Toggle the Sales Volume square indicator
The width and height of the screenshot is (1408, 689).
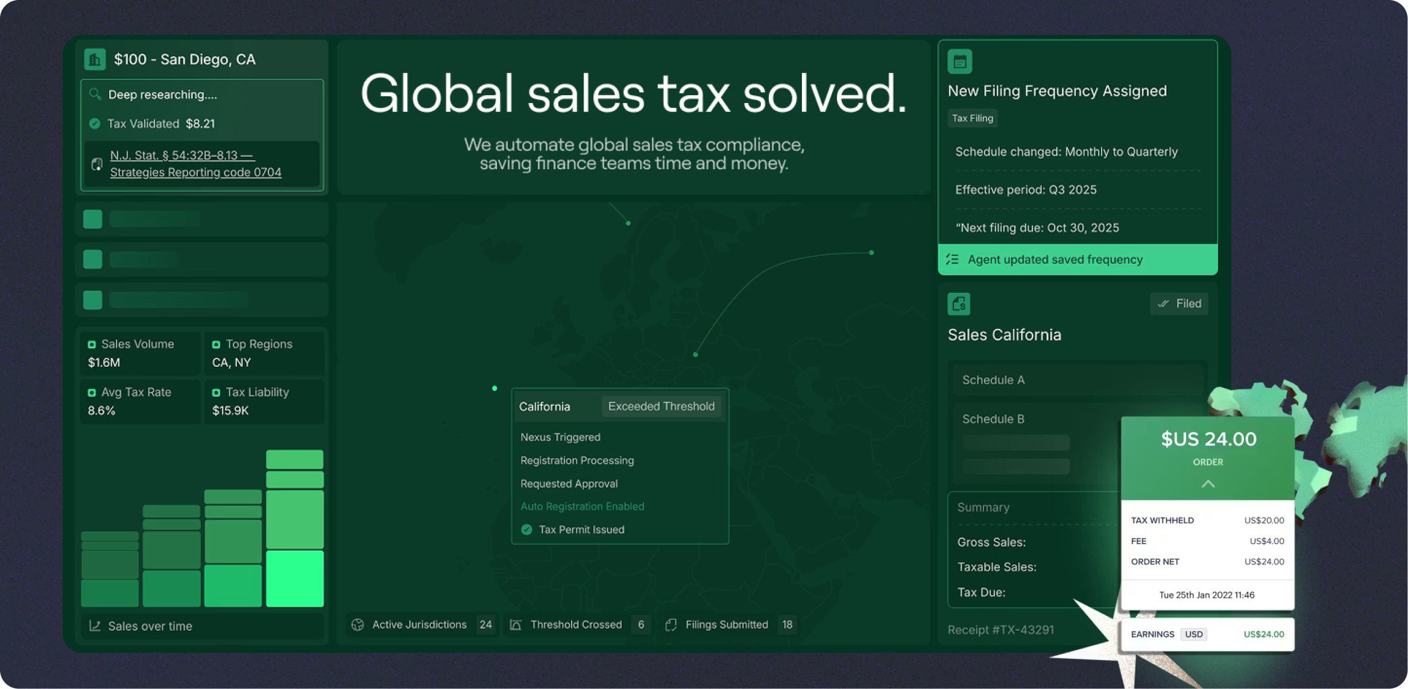[x=92, y=344]
